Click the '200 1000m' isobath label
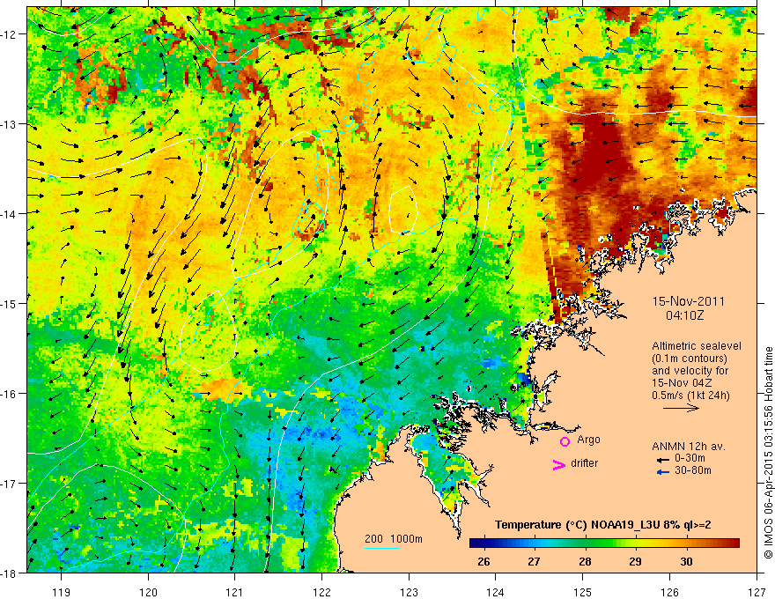This screenshot has height=599, width=775. click(394, 539)
